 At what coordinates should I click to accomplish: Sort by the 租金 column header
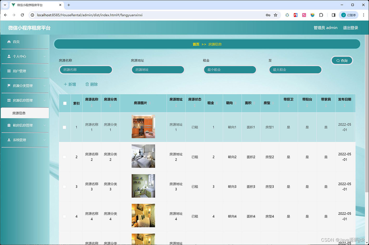tap(213, 103)
